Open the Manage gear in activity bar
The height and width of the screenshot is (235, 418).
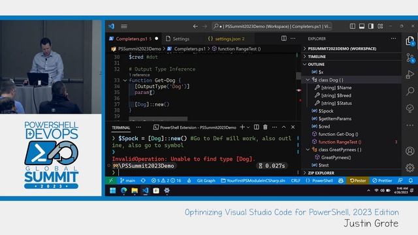(x=410, y=168)
